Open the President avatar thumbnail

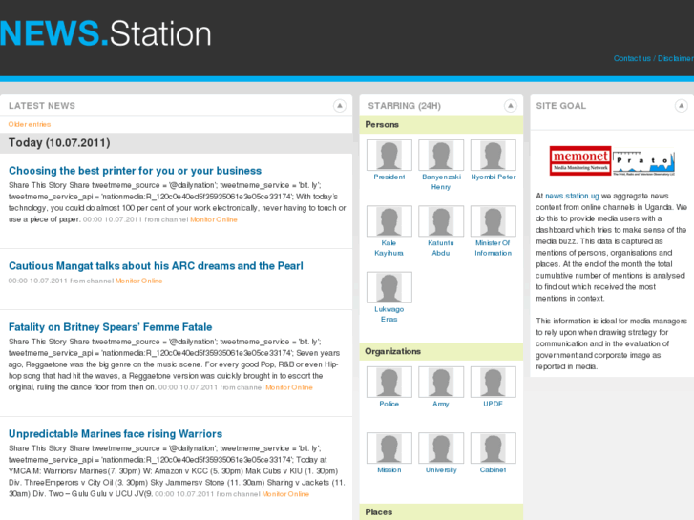tap(389, 155)
